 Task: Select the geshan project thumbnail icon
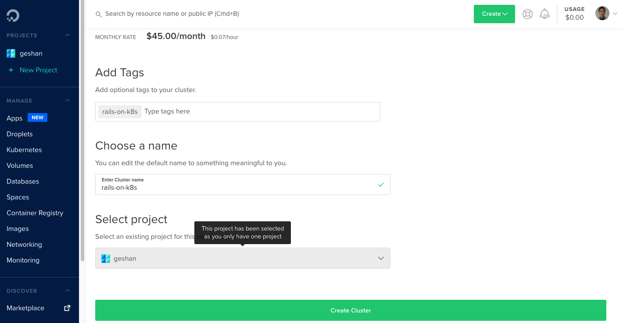pyautogui.click(x=11, y=53)
